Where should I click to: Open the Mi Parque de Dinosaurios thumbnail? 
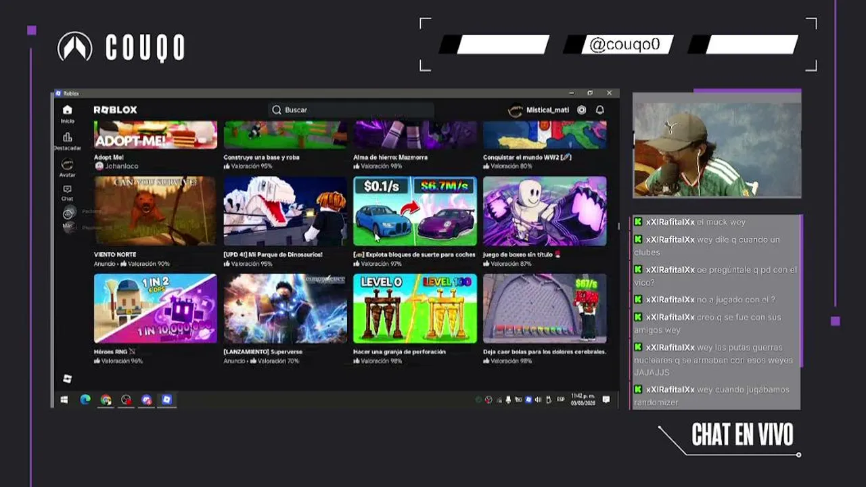[286, 211]
